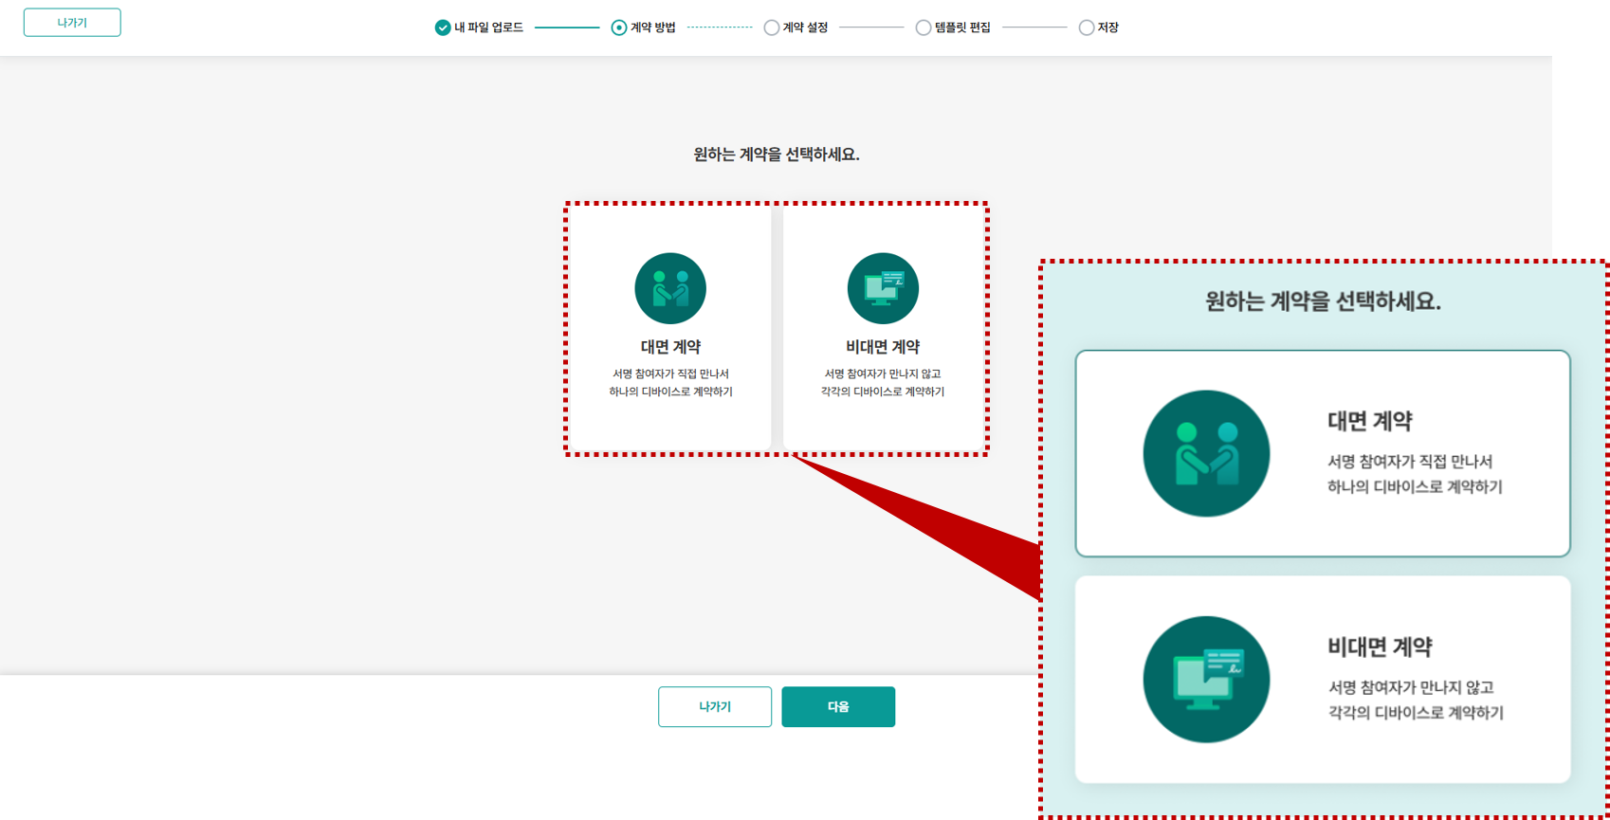1610x820 pixels.
Task: Select the 대면 계약 title in the main page card
Action: [x=670, y=347]
